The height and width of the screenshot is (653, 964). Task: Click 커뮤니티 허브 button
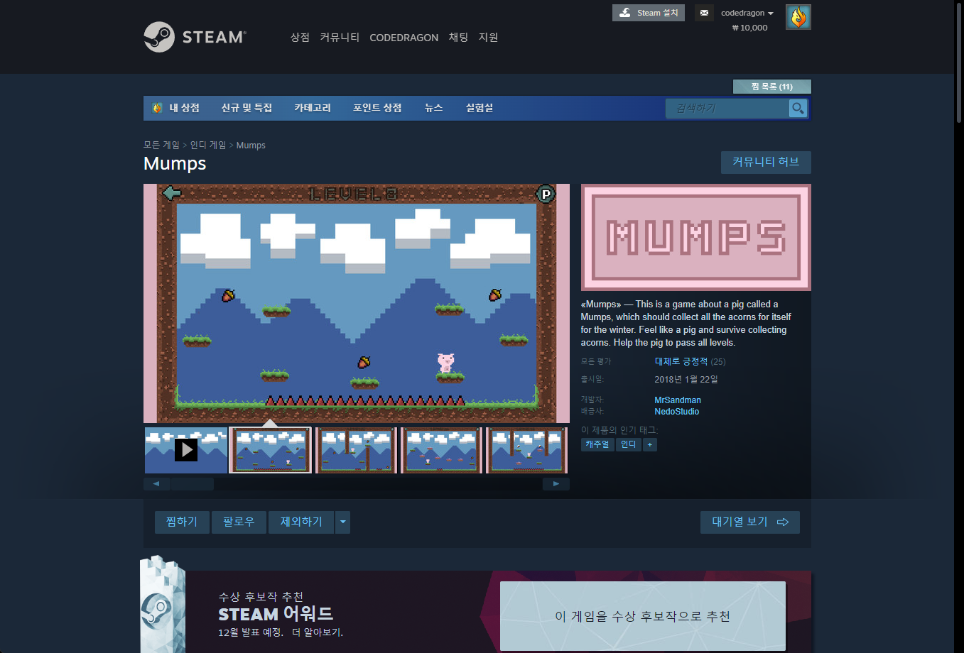point(766,162)
